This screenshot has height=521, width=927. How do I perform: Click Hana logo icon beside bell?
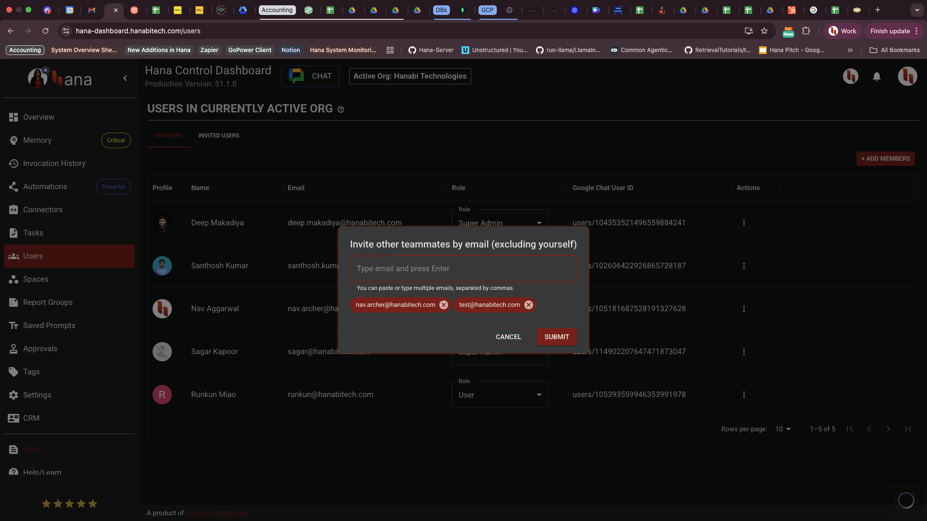tap(850, 76)
